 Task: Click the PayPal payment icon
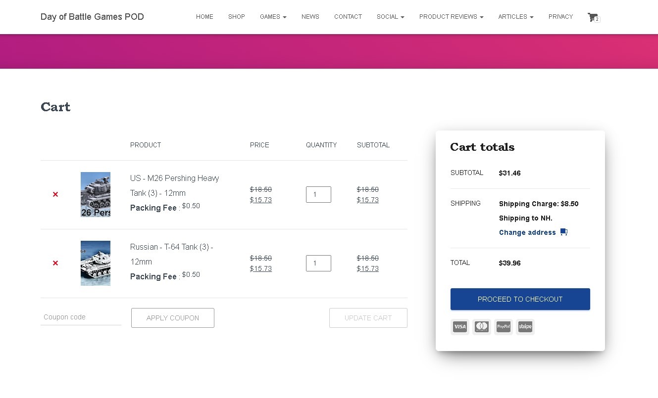click(504, 327)
